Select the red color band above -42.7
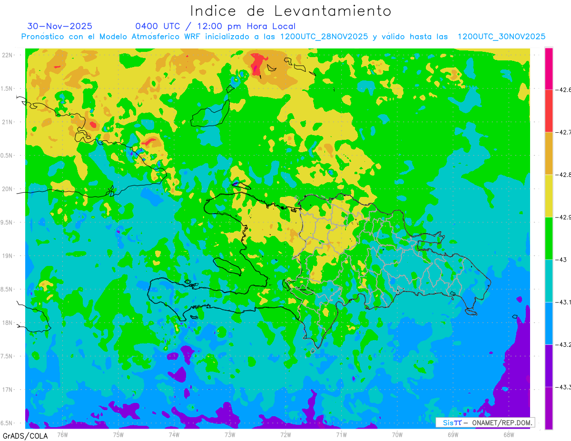 coord(549,110)
